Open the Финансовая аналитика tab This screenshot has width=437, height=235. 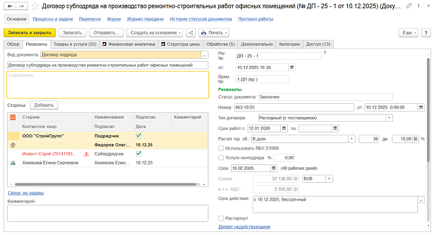point(129,45)
